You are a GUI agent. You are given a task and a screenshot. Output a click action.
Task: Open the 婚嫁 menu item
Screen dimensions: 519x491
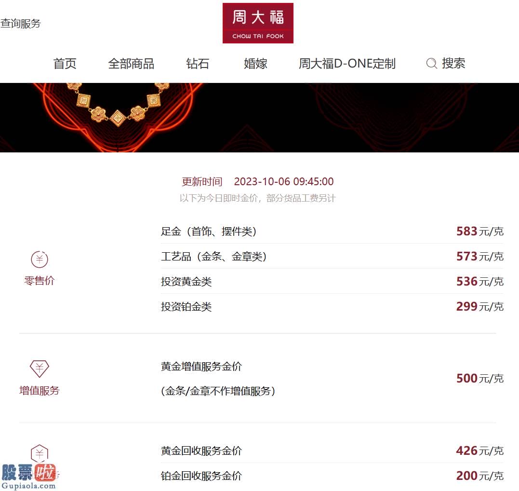255,63
